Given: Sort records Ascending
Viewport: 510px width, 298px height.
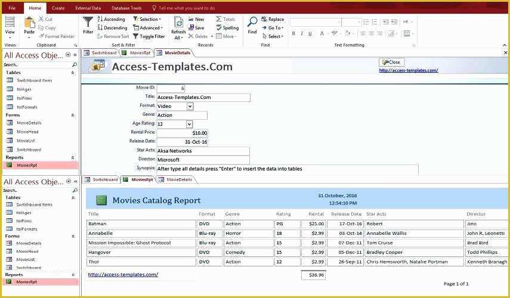Looking at the screenshot, I should click(111, 19).
